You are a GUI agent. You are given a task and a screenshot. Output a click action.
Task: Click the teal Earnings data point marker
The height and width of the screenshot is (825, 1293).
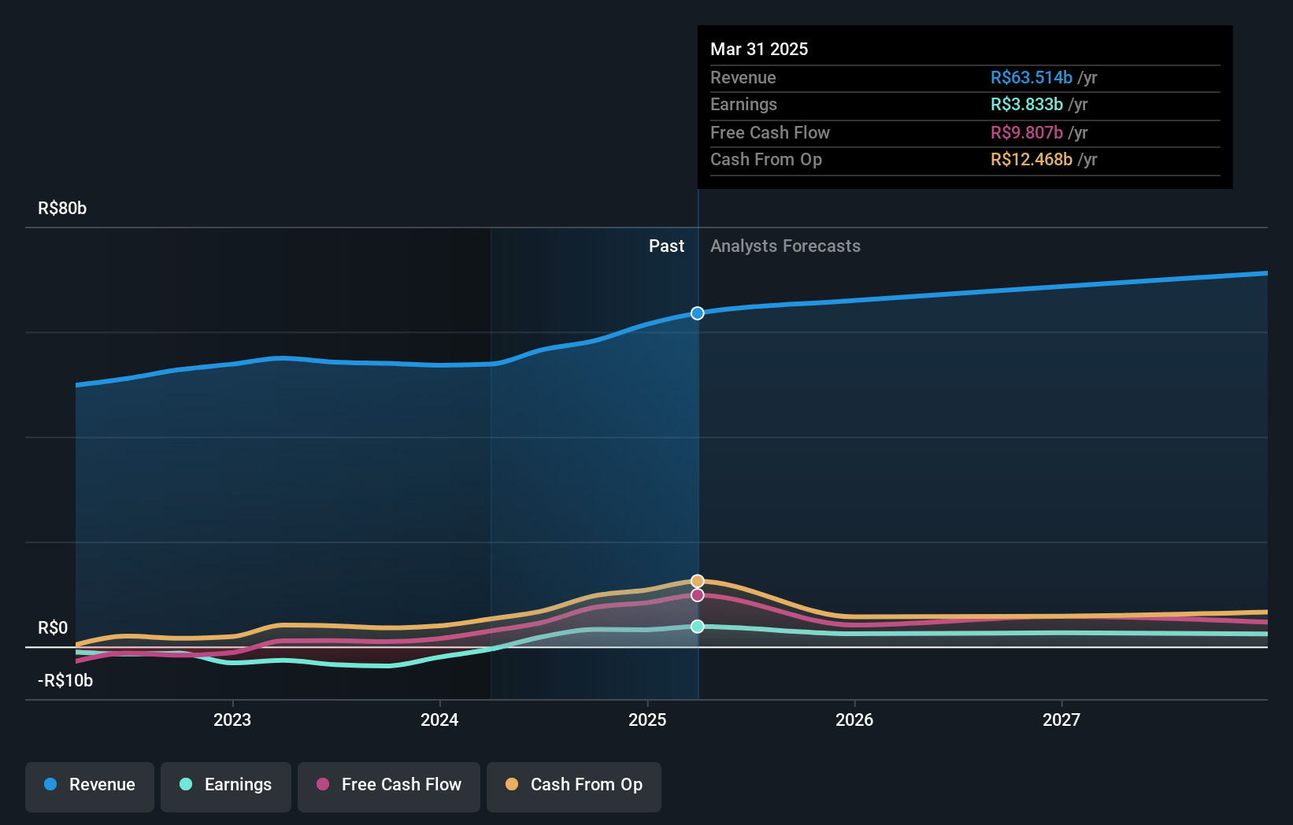point(698,627)
